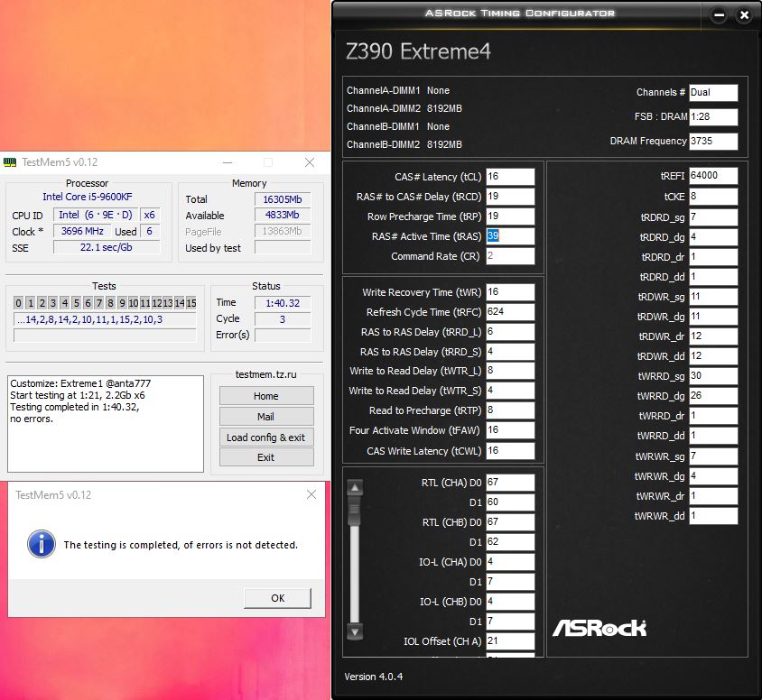
Task: Click the Total memory value 16305Mb
Action: [x=283, y=199]
